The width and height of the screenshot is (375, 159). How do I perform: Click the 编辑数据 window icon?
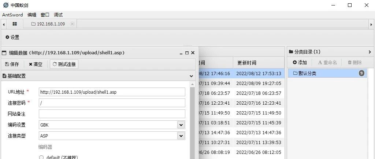[4, 53]
